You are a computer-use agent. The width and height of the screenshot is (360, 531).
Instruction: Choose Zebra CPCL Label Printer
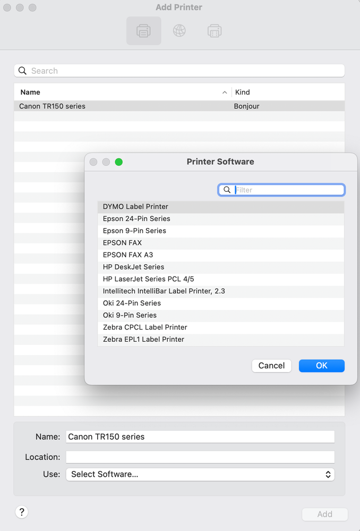220,327
